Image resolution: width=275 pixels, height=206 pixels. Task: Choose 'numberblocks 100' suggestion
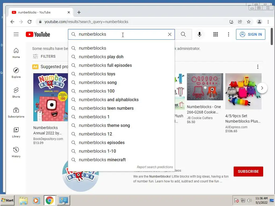pos(121,91)
